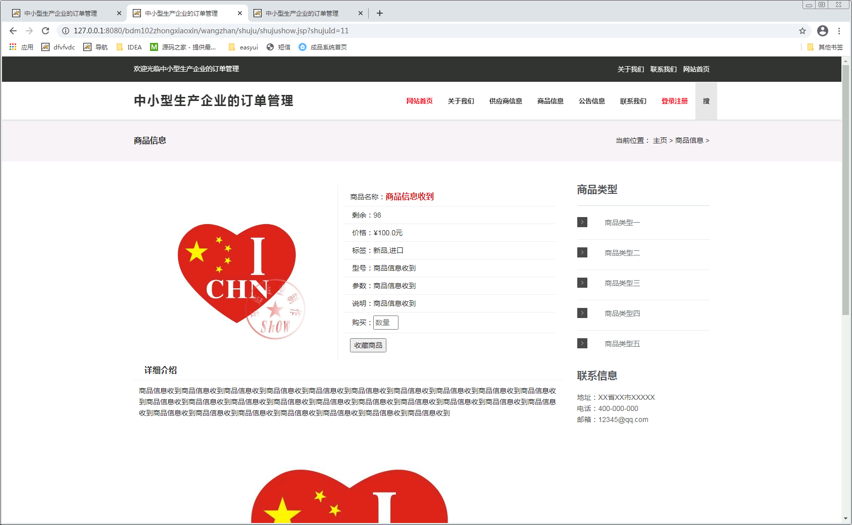Select 商品类型二 category link
The width and height of the screenshot is (852, 525).
pos(622,253)
